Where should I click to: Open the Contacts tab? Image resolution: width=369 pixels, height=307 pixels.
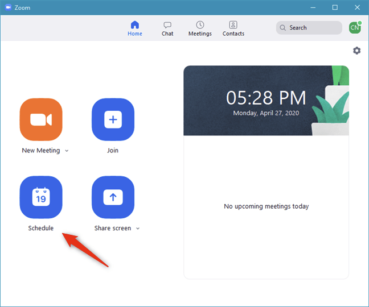(233, 28)
